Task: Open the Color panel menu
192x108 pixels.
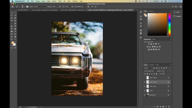Action: coord(171,11)
